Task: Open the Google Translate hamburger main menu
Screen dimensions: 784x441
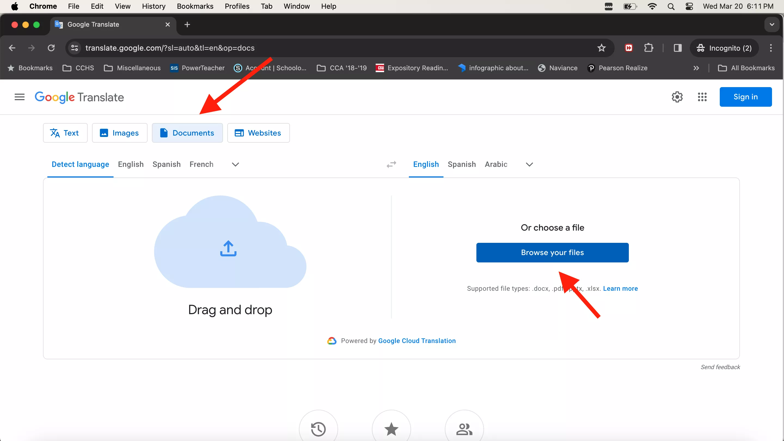Action: (20, 97)
